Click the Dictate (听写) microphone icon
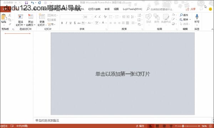The width and height of the screenshot is (214, 128). tap(197, 17)
